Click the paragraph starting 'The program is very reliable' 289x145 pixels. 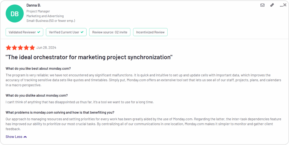143,80
